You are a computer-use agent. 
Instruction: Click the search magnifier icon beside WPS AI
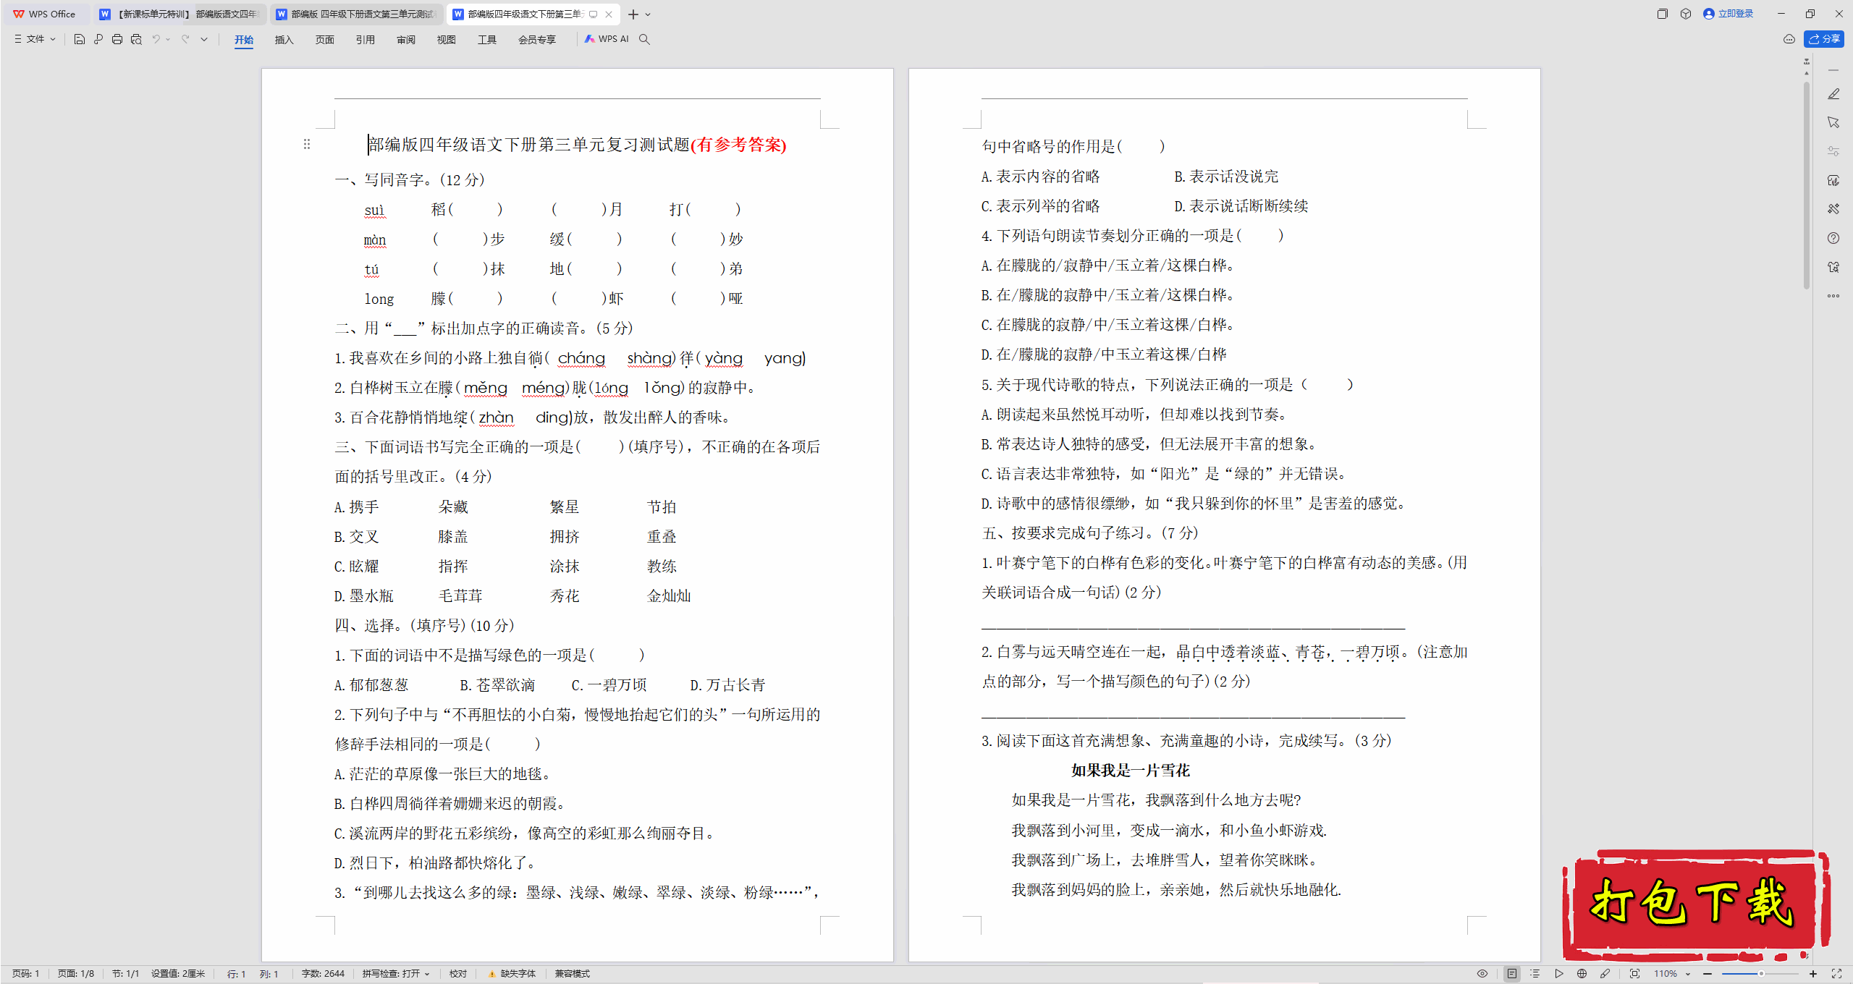[644, 39]
